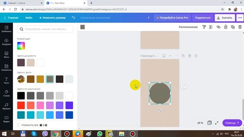Viewport: 244px width, 137px height.
Task: Open the File menu
Action: tap(29, 18)
